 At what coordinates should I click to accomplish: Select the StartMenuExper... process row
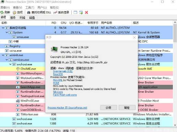[23, 74]
